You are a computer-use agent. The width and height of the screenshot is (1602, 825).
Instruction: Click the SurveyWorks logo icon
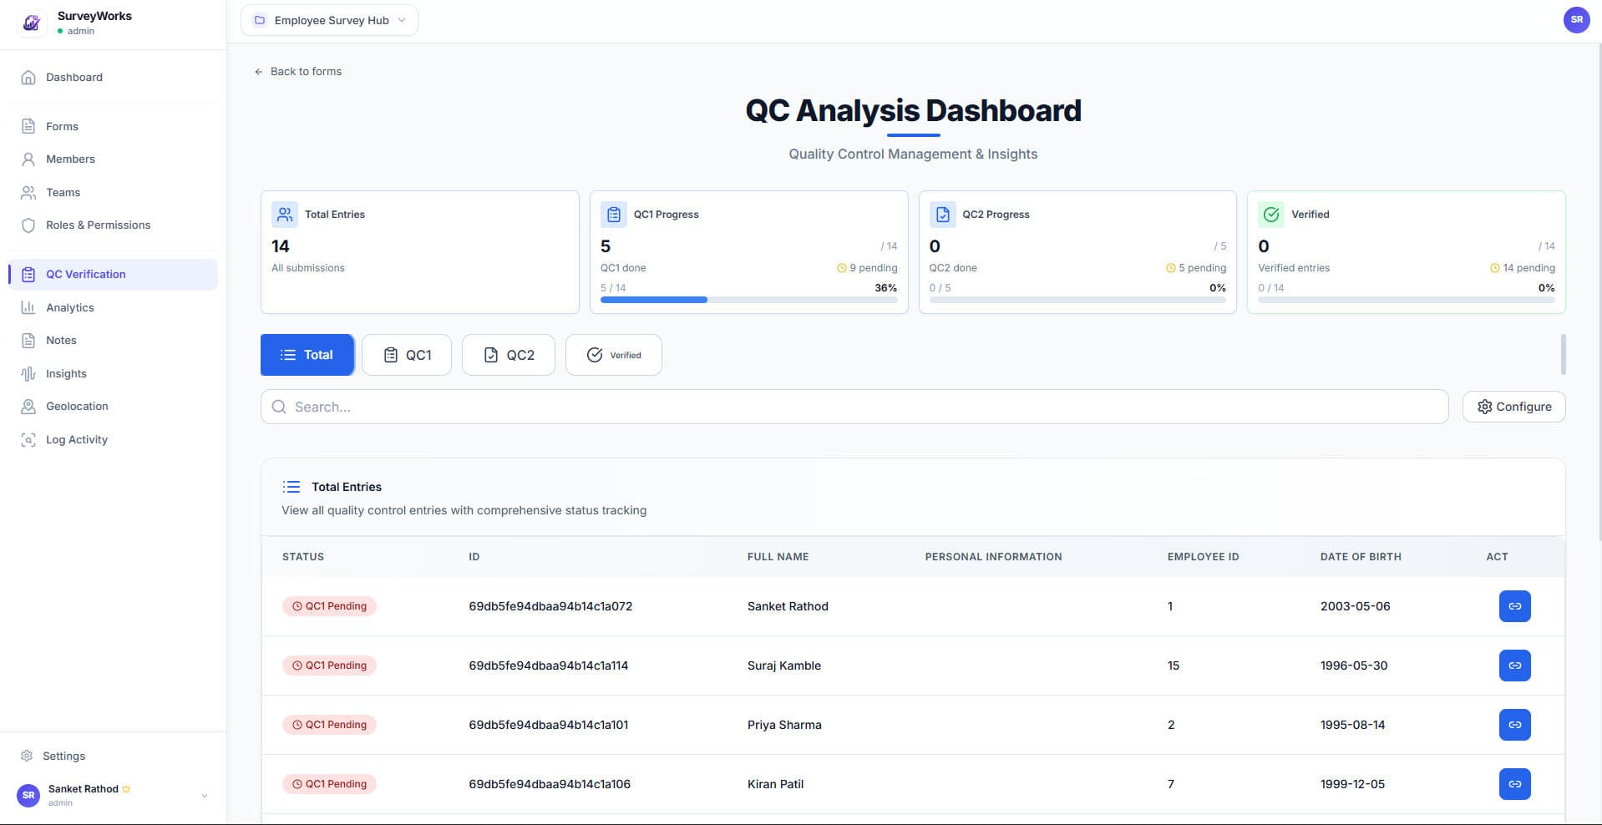pos(32,23)
